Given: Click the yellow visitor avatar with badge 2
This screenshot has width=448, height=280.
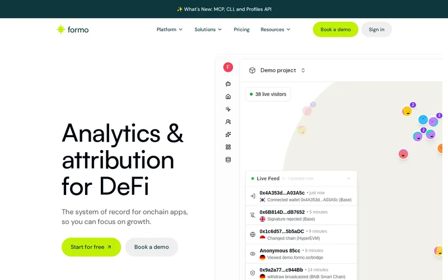Looking at the screenshot, I should click(x=407, y=111).
